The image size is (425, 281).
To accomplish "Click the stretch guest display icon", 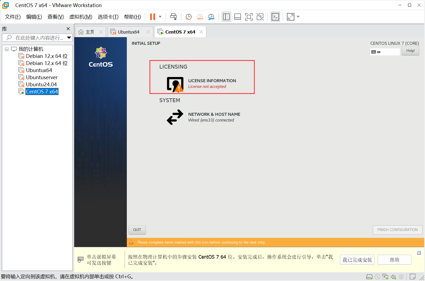I will (291, 17).
